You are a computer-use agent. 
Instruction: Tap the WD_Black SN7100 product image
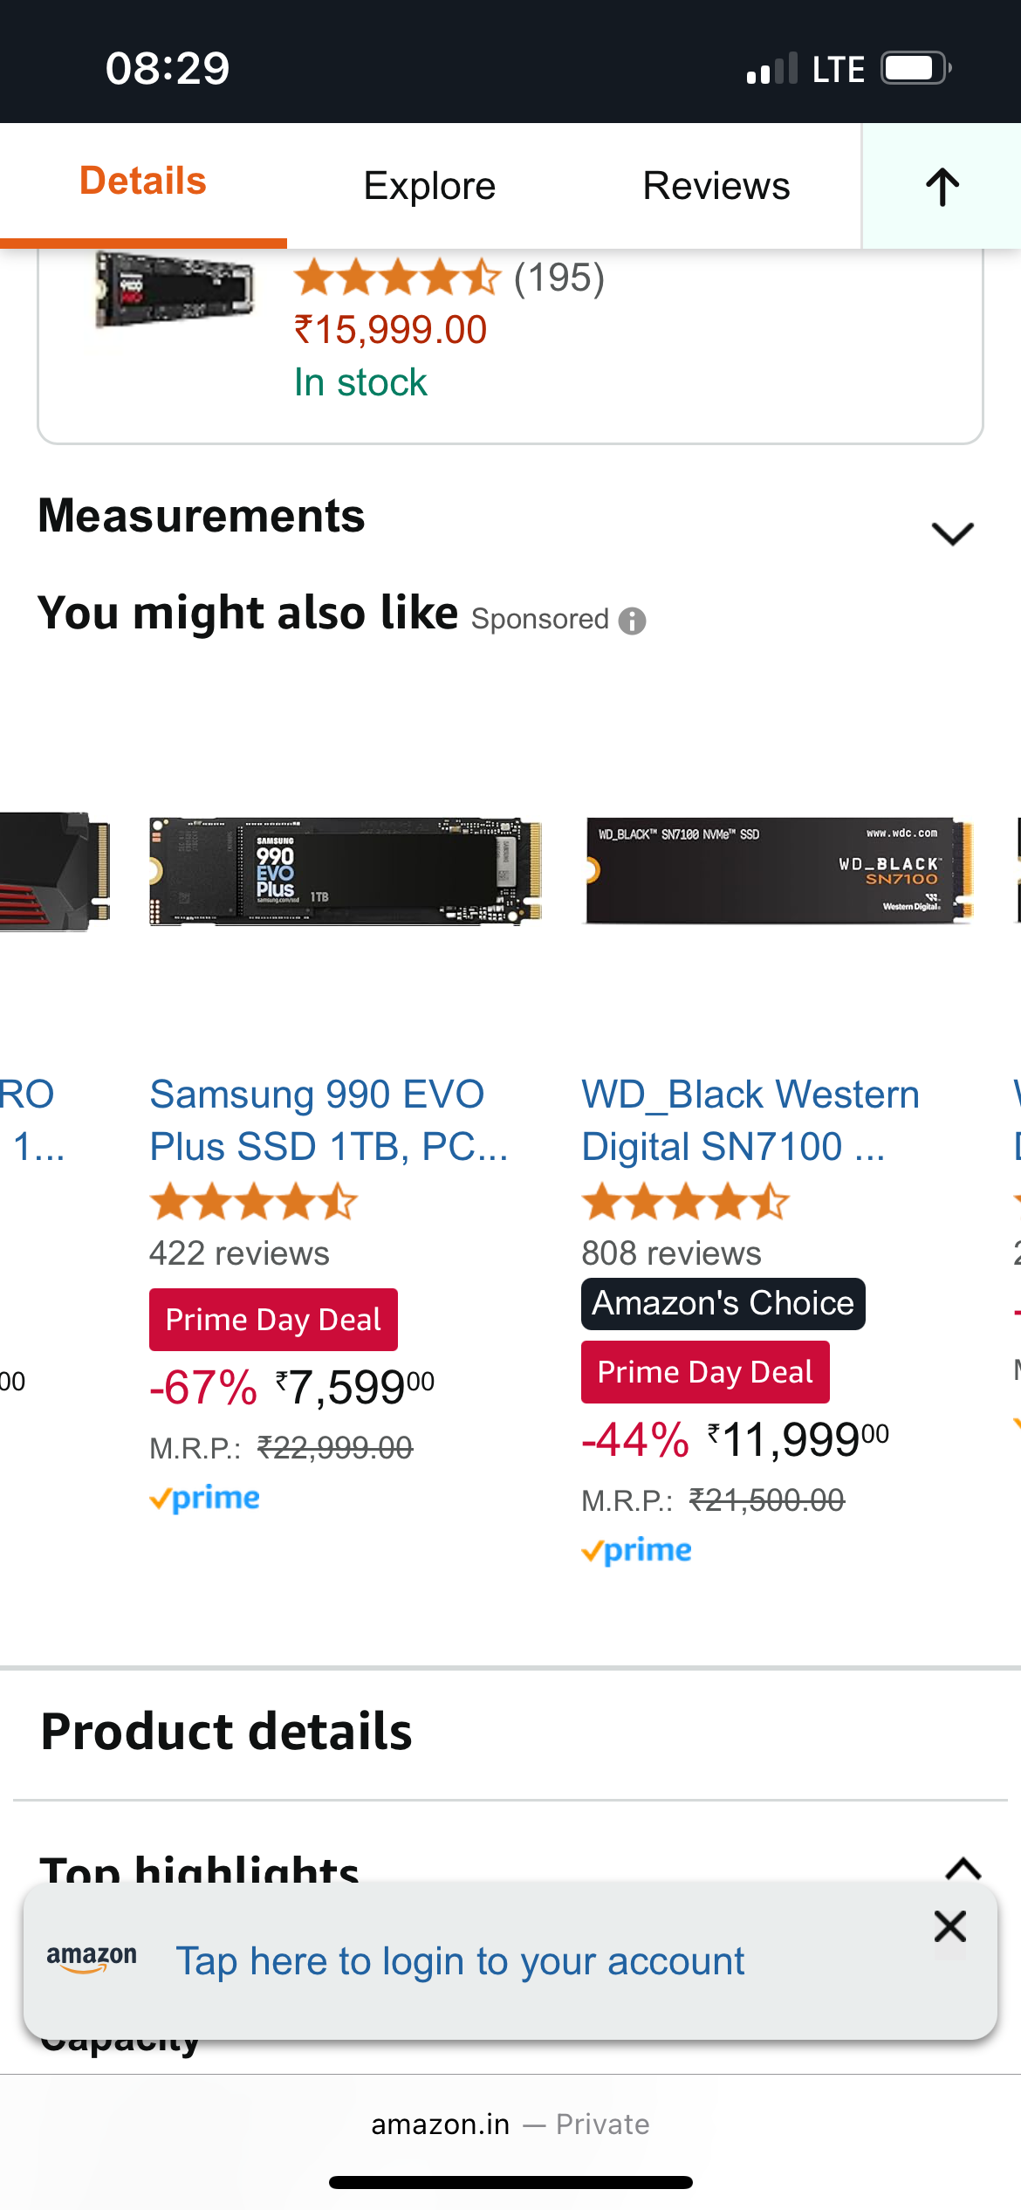pyautogui.click(x=778, y=870)
